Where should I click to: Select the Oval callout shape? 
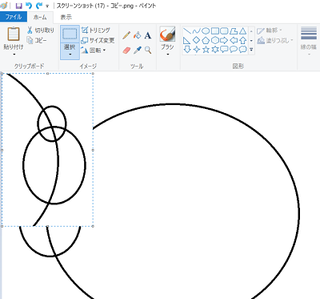pyautogui.click(x=234, y=50)
